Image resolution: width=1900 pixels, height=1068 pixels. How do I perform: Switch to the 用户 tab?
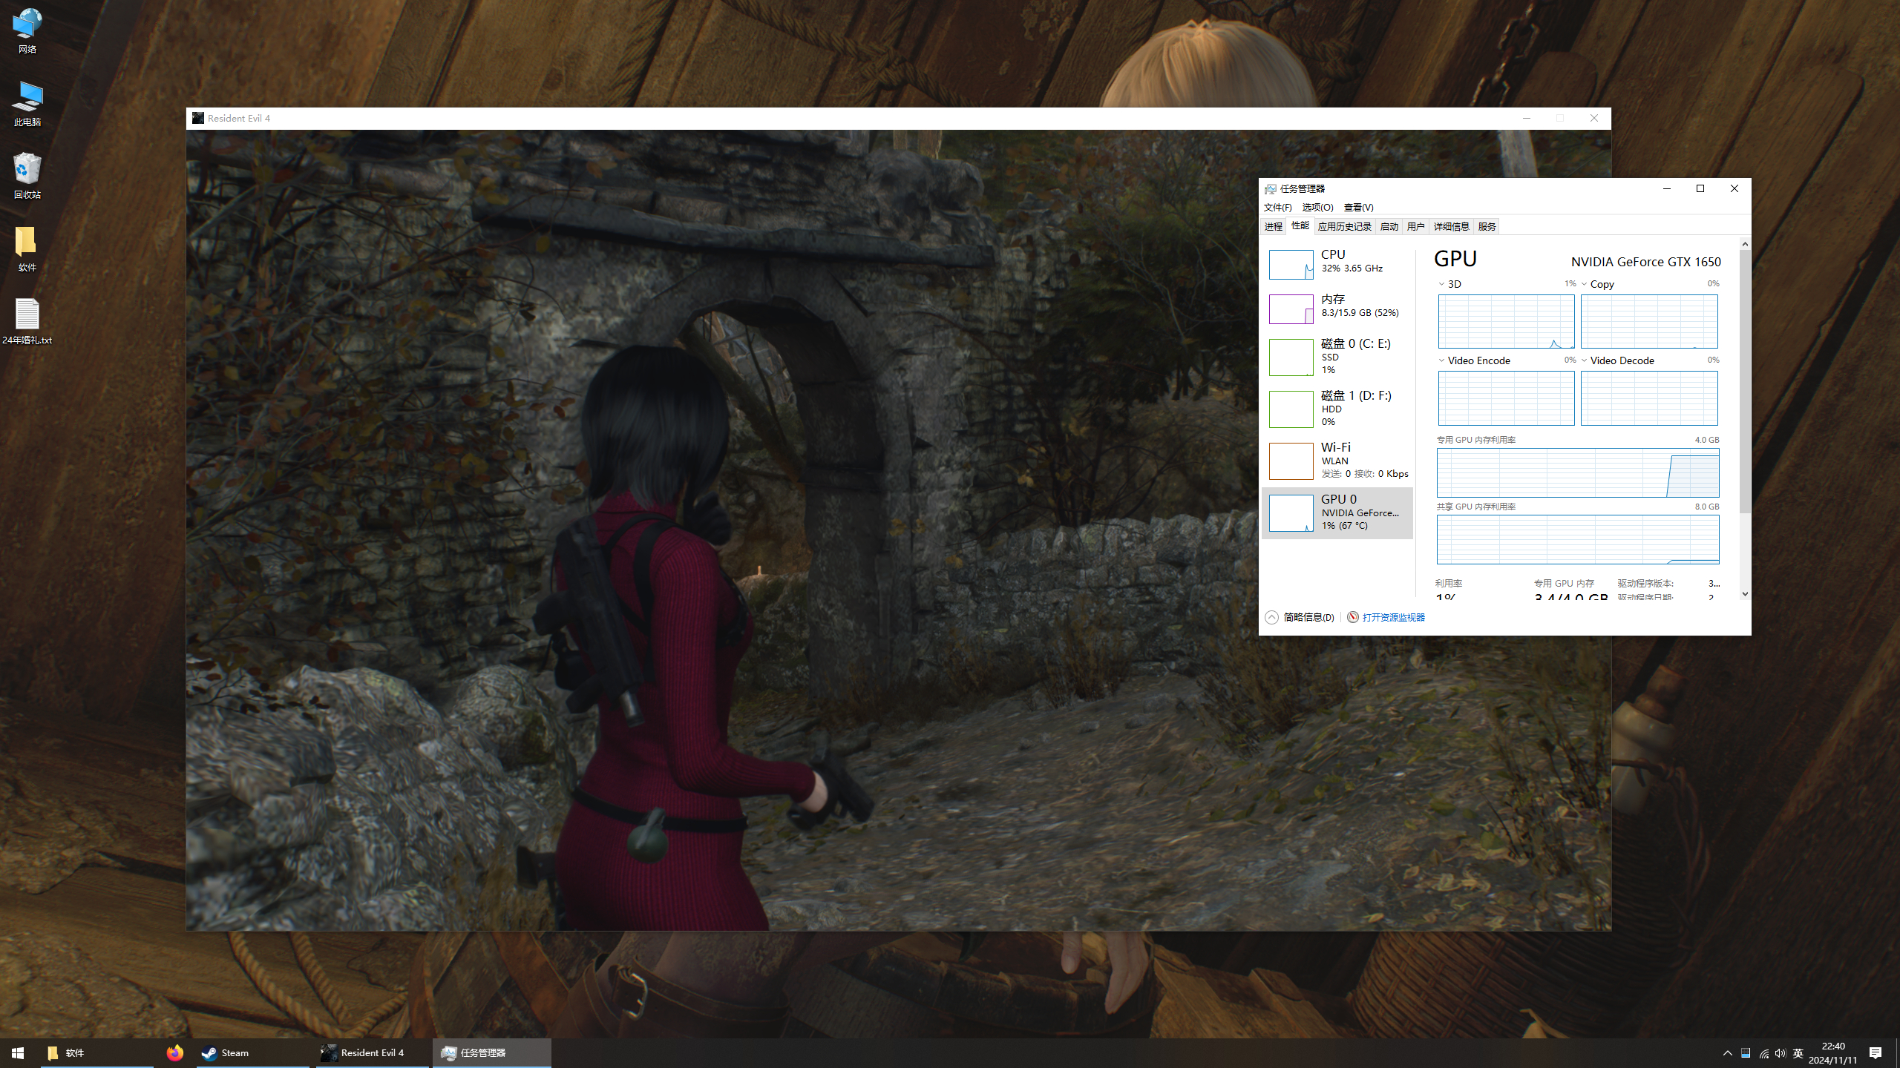click(1415, 227)
